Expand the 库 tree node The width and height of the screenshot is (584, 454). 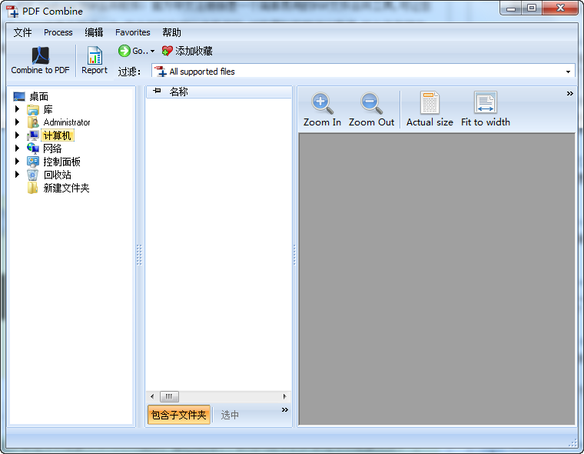17,109
